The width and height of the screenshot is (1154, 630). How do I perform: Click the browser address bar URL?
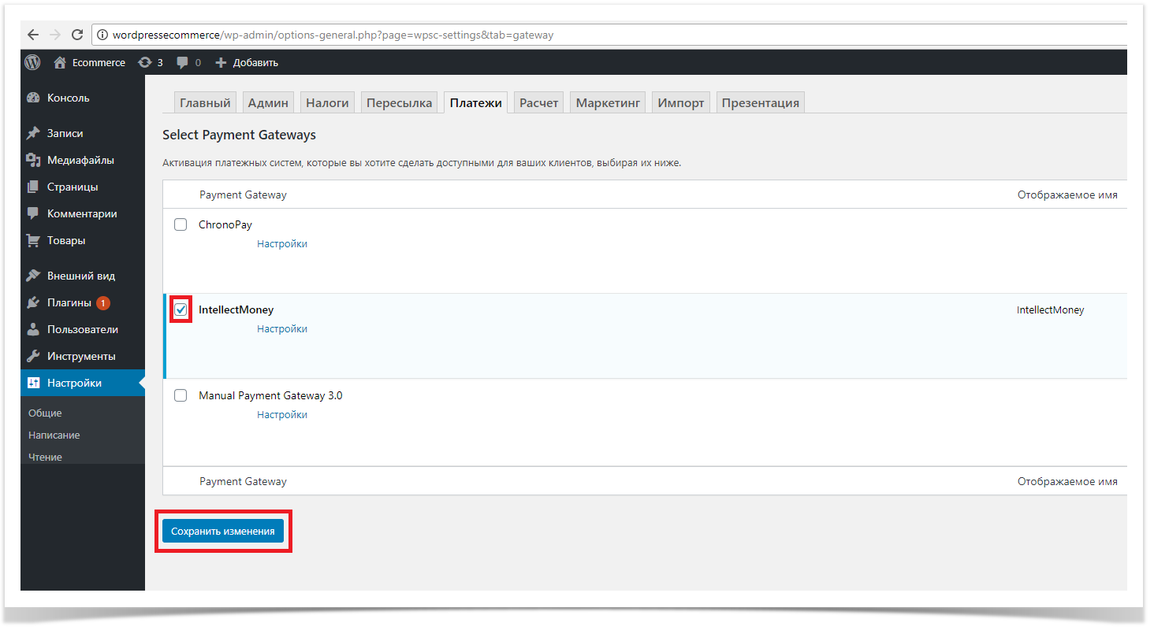333,35
